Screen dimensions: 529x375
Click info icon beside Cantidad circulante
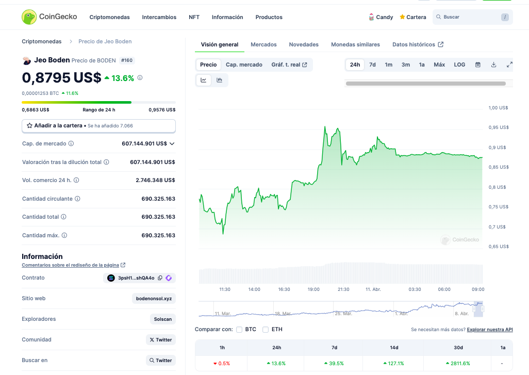tap(77, 199)
